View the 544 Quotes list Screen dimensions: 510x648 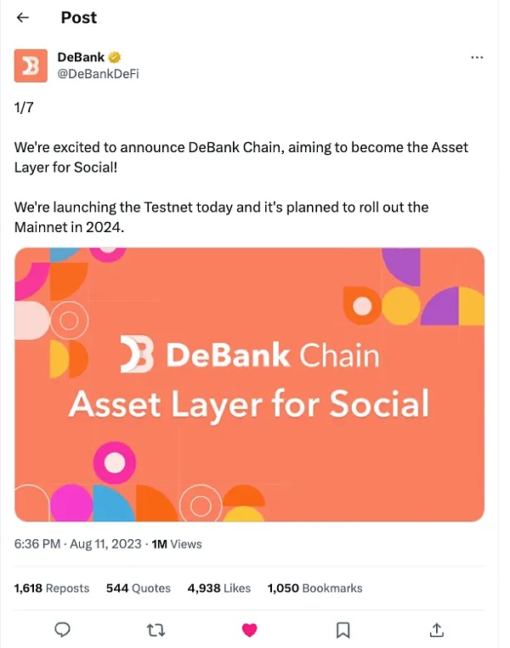tap(139, 588)
